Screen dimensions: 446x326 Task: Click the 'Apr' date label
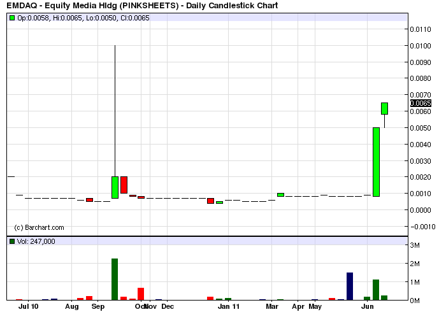tap(298, 307)
